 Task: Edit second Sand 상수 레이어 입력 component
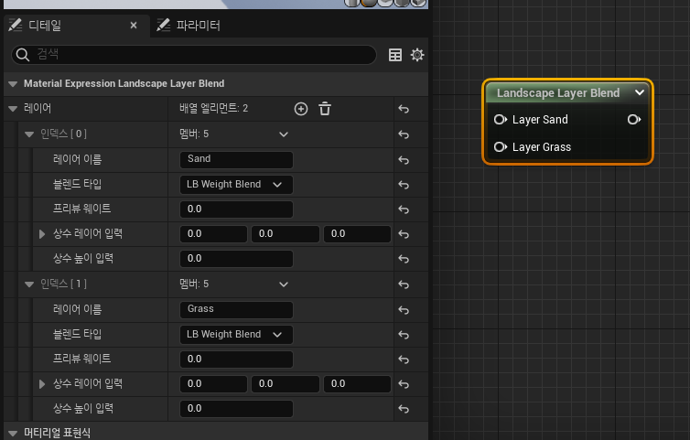pos(286,234)
